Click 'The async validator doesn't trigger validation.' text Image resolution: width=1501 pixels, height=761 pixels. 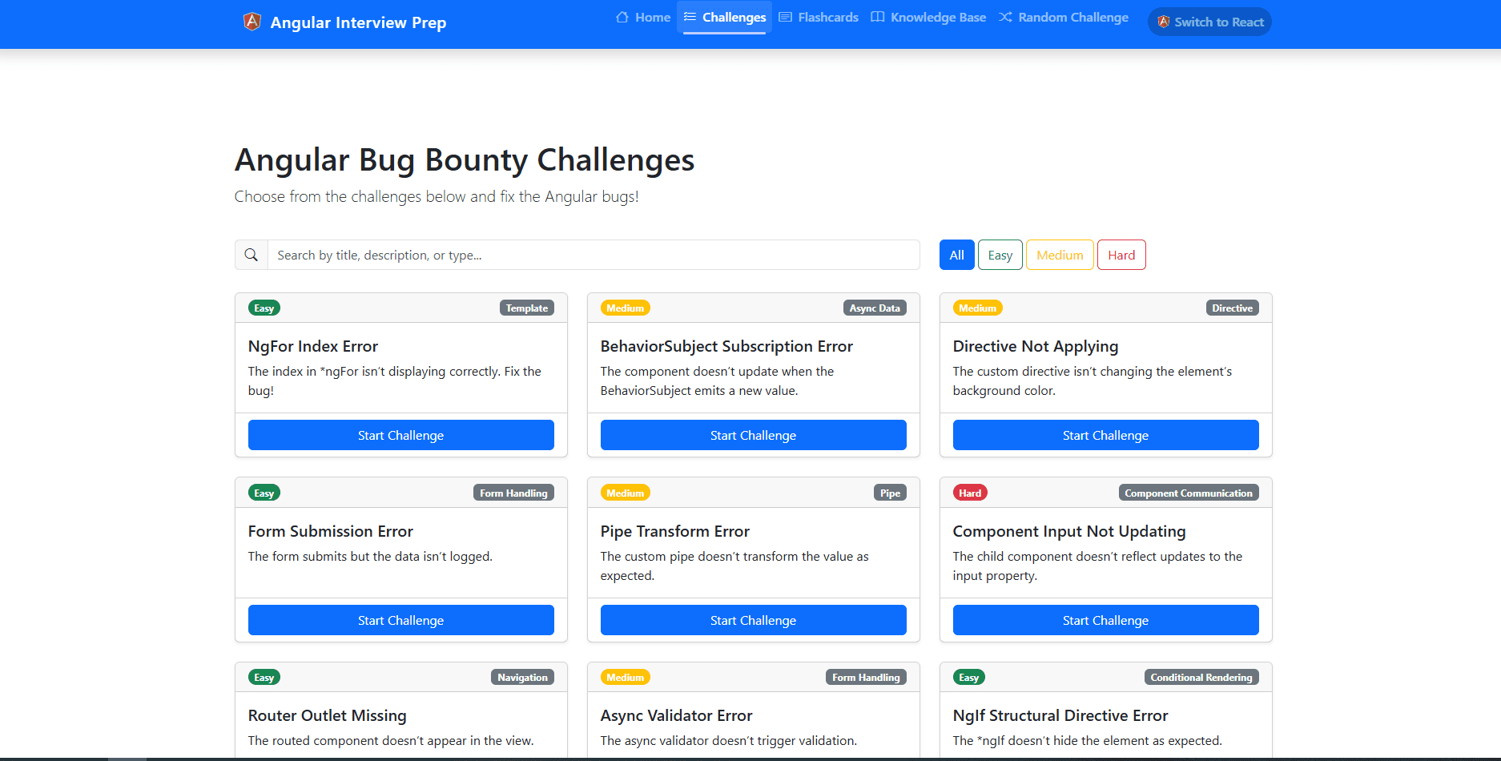[x=729, y=740]
